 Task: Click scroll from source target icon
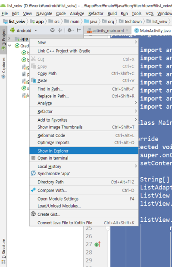pyautogui.click(x=53, y=30)
